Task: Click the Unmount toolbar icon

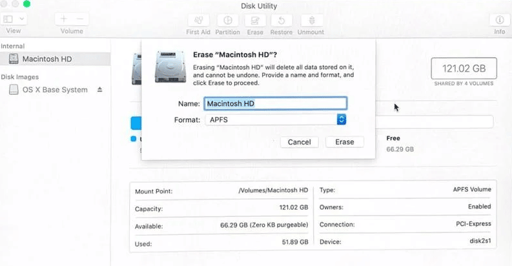Action: [312, 21]
